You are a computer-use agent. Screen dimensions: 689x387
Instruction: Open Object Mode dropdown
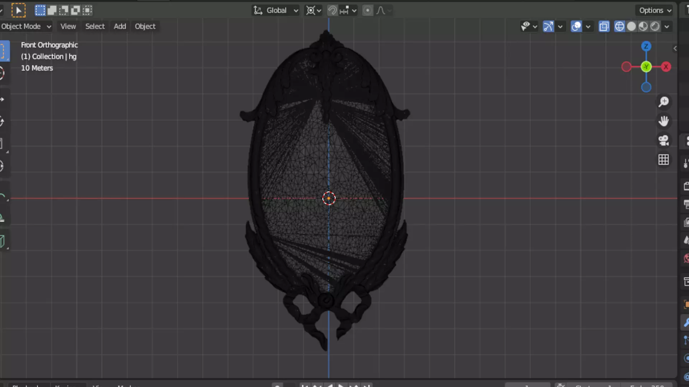tap(26, 27)
